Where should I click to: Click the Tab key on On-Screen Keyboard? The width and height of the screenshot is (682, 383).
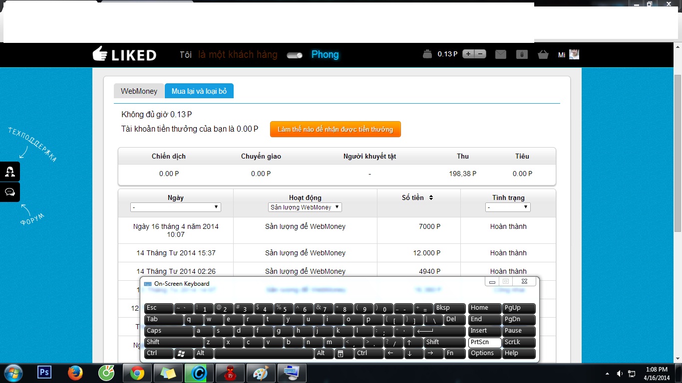click(x=164, y=320)
